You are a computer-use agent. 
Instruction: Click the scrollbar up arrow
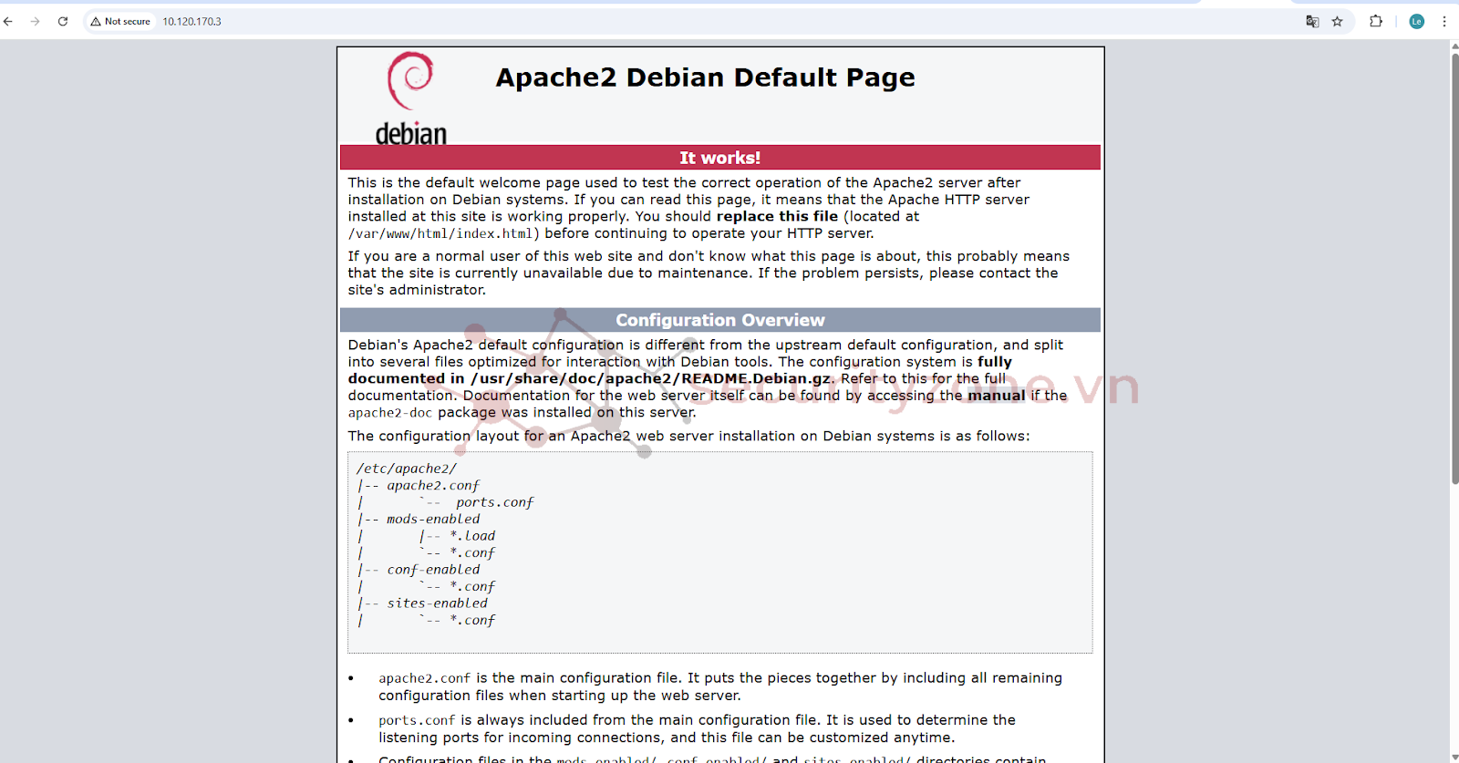(1454, 46)
